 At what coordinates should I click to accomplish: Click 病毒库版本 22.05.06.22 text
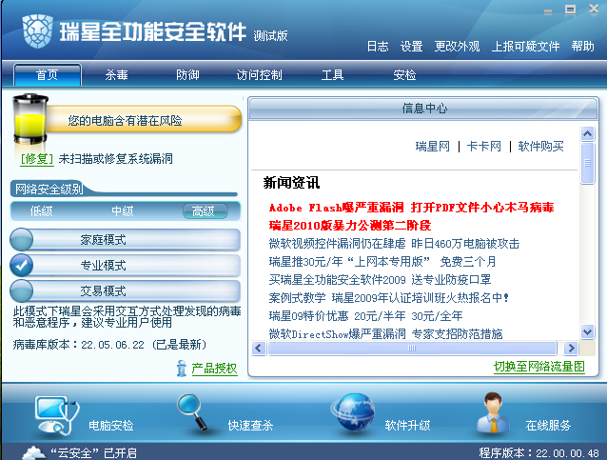click(109, 345)
